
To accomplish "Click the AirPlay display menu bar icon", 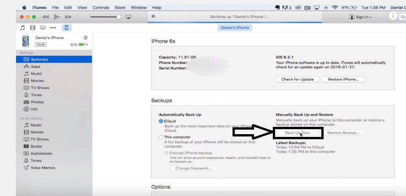I will coord(316,7).
